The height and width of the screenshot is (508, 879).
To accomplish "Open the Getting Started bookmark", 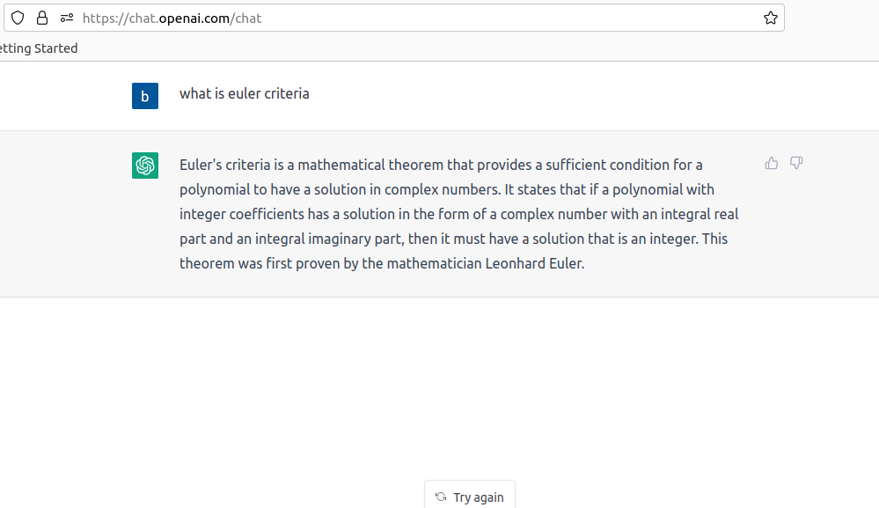I will (x=39, y=48).
